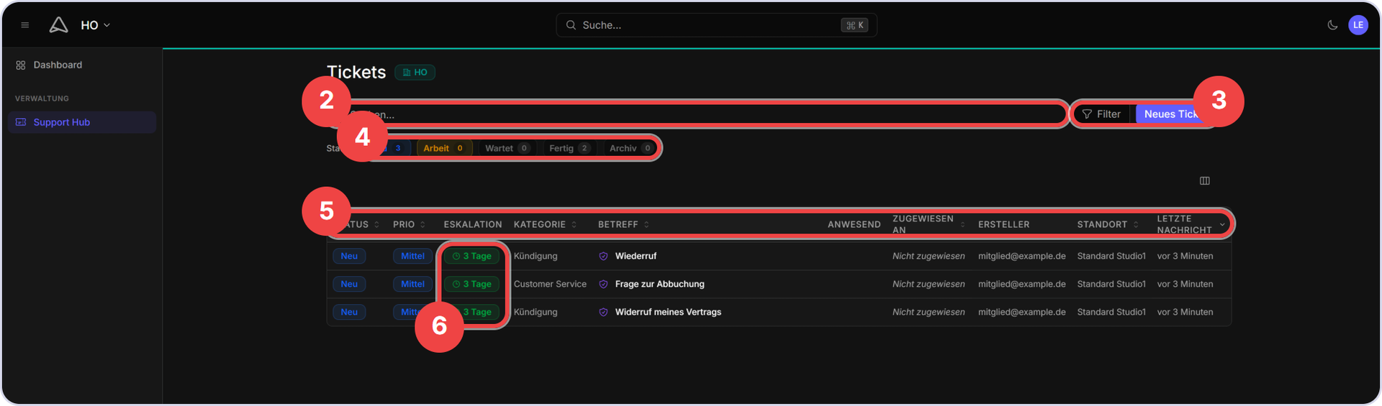Open the Frage zur Abbuchung ticket

(660, 285)
